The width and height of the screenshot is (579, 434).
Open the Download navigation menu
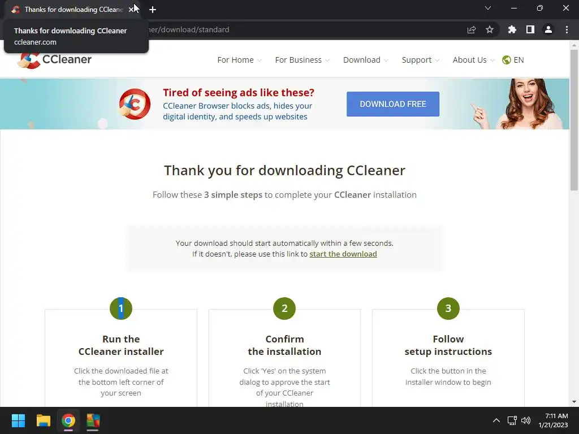click(x=366, y=60)
